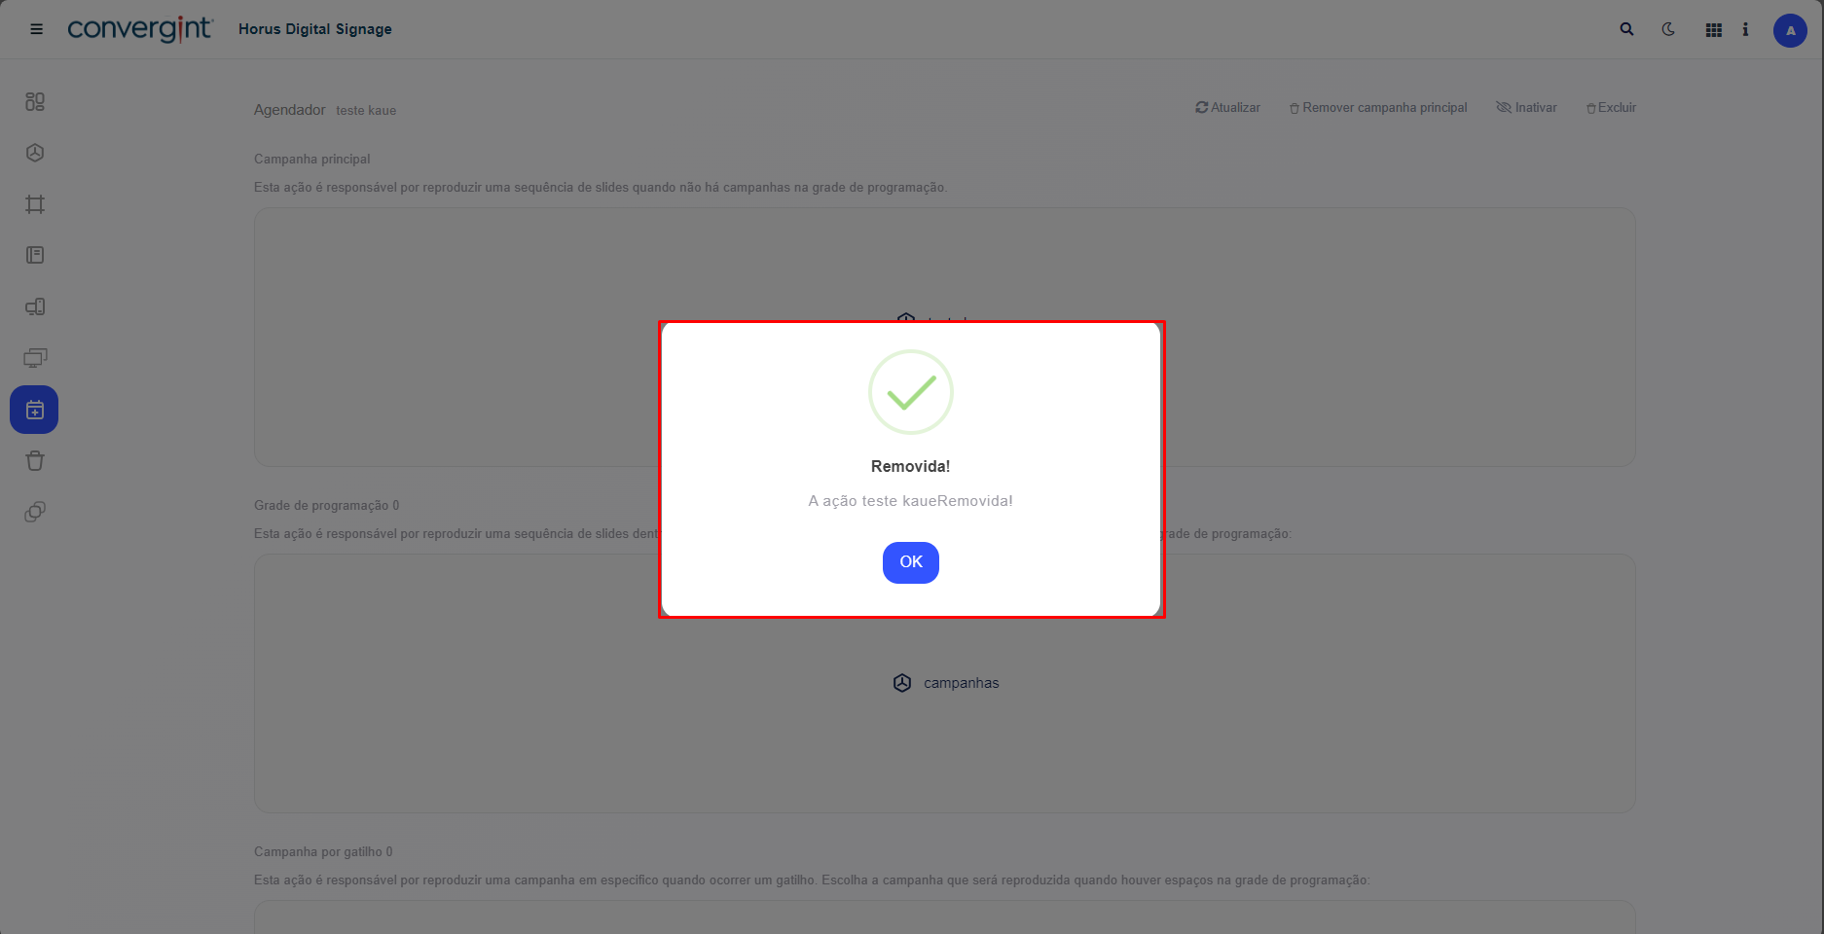Open the user avatar menu
Viewport: 1824px width, 934px height.
pos(1790,30)
